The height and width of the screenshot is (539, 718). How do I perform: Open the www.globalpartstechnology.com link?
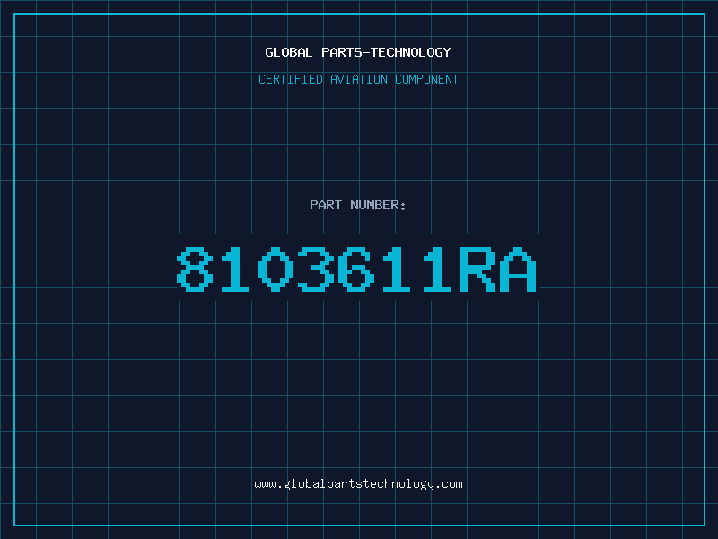pyautogui.click(x=358, y=484)
